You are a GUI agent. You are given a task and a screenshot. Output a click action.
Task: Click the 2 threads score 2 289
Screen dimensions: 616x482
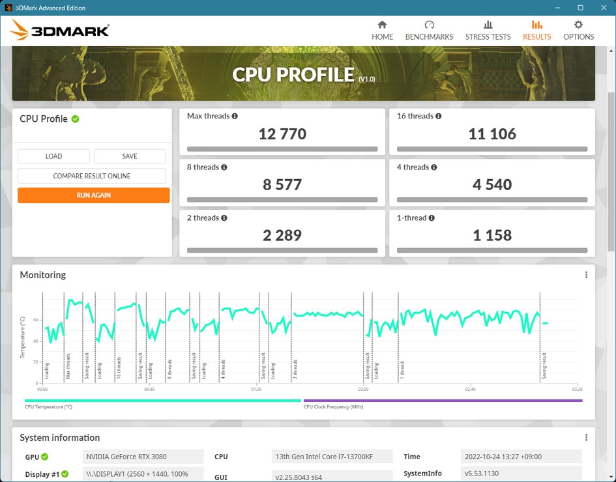point(282,235)
